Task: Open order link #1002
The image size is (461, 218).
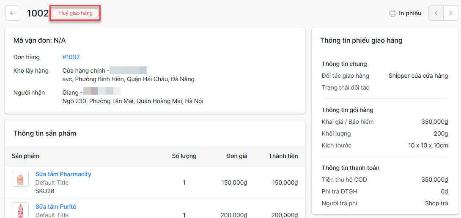Action: coord(71,57)
